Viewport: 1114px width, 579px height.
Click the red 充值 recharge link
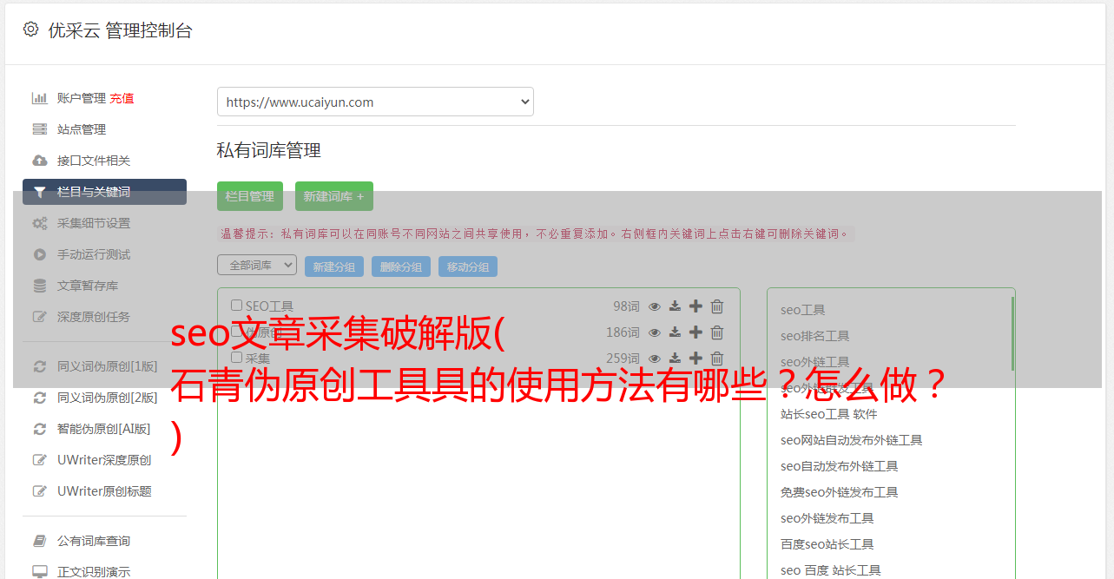click(122, 98)
